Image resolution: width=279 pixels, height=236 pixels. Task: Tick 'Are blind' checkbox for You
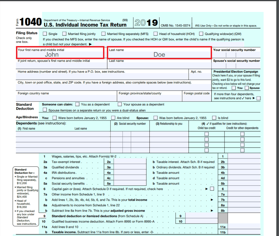click(113, 118)
